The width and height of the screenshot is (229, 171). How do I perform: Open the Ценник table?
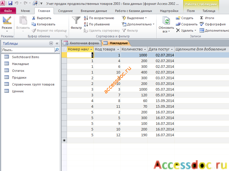click(x=18, y=91)
